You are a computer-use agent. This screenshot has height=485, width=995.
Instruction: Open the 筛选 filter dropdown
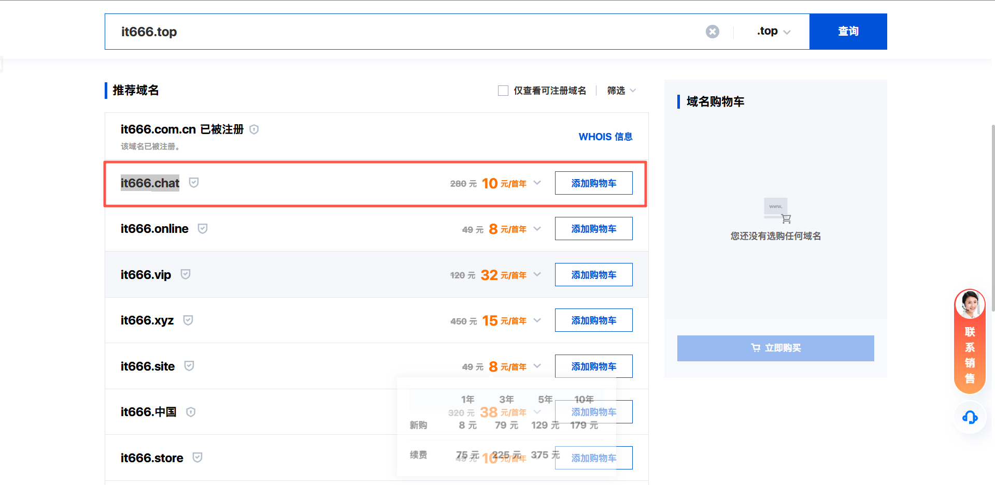pyautogui.click(x=621, y=91)
